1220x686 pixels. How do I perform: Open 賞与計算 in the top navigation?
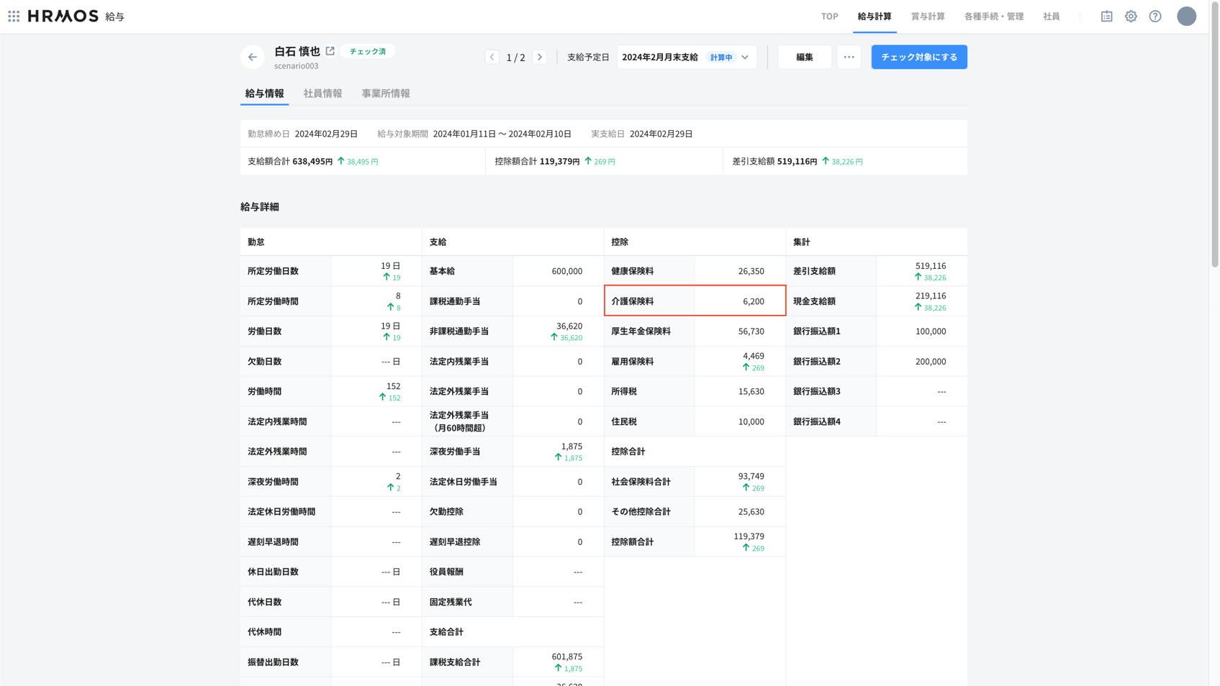(x=928, y=16)
